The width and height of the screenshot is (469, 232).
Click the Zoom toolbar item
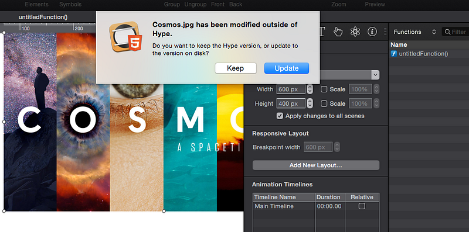click(339, 5)
